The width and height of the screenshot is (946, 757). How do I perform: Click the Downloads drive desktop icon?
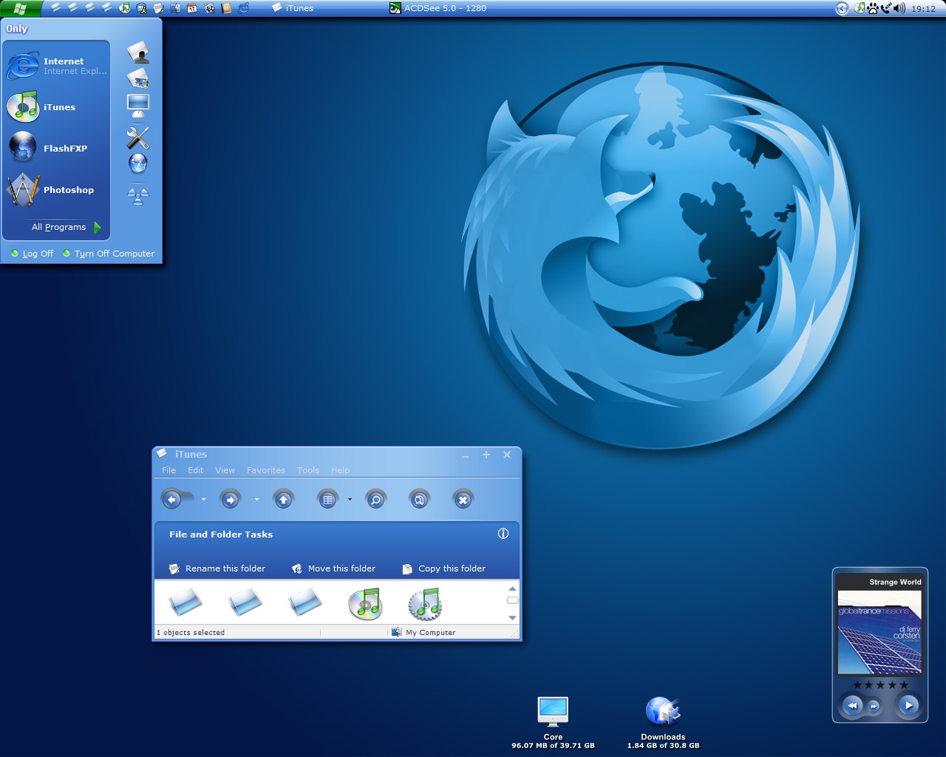pyautogui.click(x=663, y=722)
